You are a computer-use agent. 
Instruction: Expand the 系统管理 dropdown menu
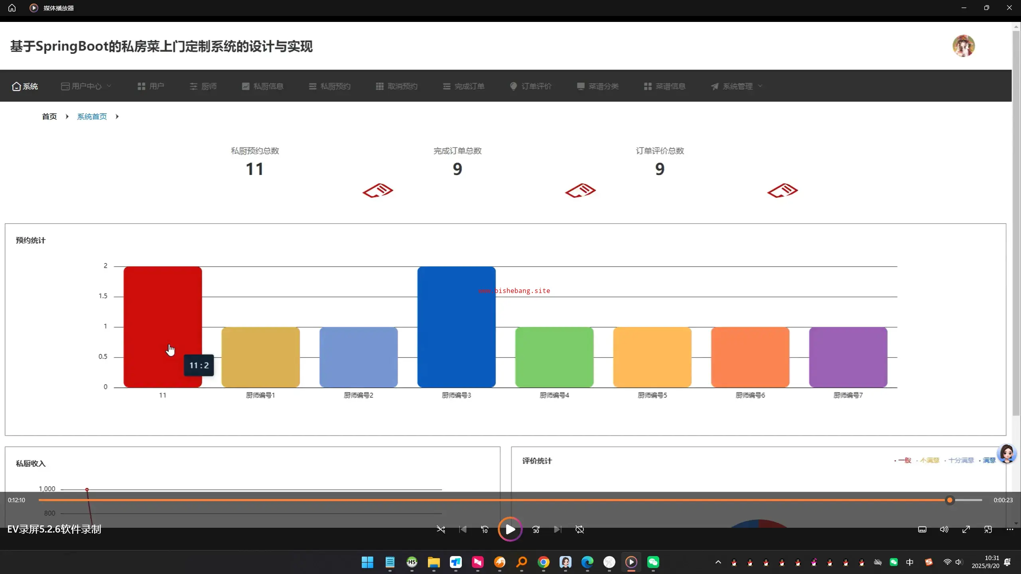[x=737, y=86]
